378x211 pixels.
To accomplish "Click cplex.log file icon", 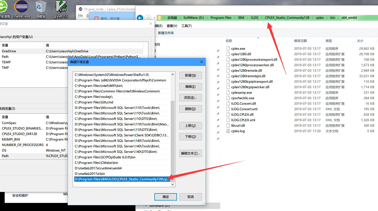I will [228, 131].
